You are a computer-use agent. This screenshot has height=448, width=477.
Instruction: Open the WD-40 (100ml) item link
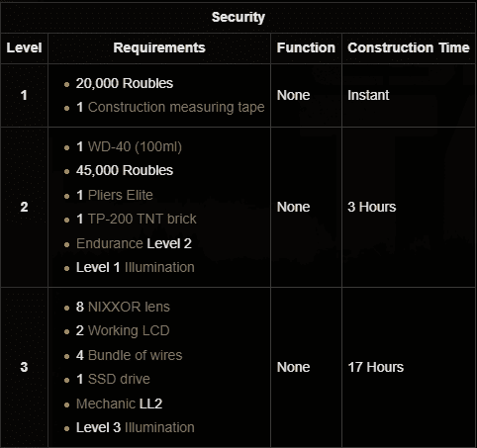point(135,146)
